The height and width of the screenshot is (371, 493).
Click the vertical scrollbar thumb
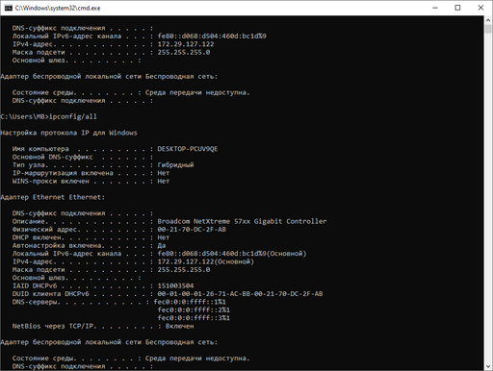click(488, 29)
